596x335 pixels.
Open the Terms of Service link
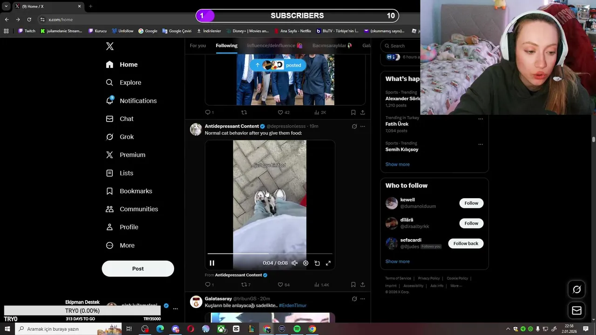(x=398, y=278)
